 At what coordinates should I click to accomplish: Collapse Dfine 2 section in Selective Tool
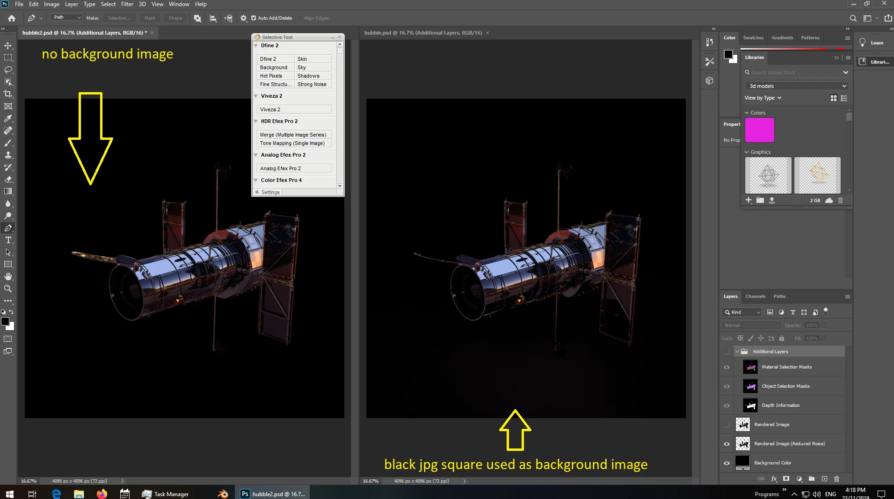[x=256, y=45]
